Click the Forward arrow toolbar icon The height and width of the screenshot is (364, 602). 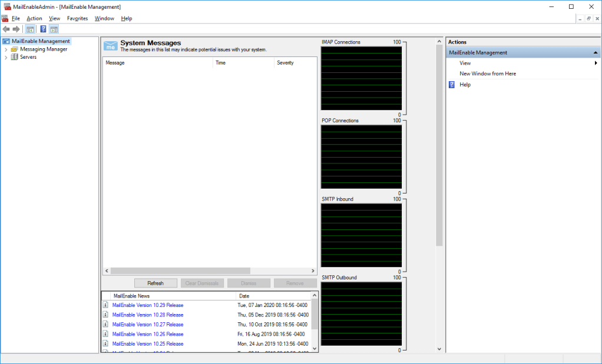click(x=16, y=29)
